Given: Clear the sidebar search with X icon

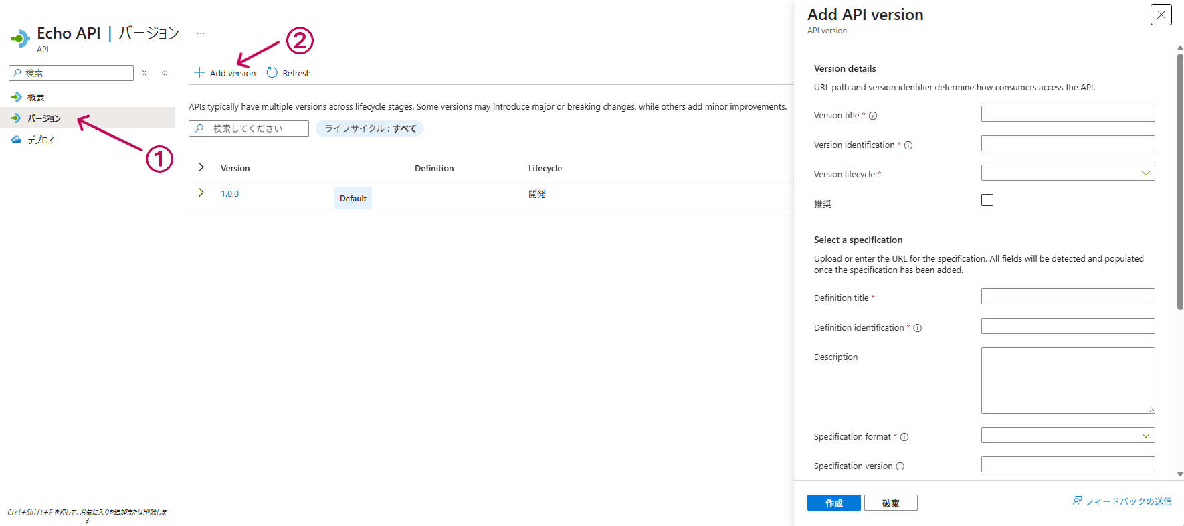Looking at the screenshot, I should click(x=144, y=73).
